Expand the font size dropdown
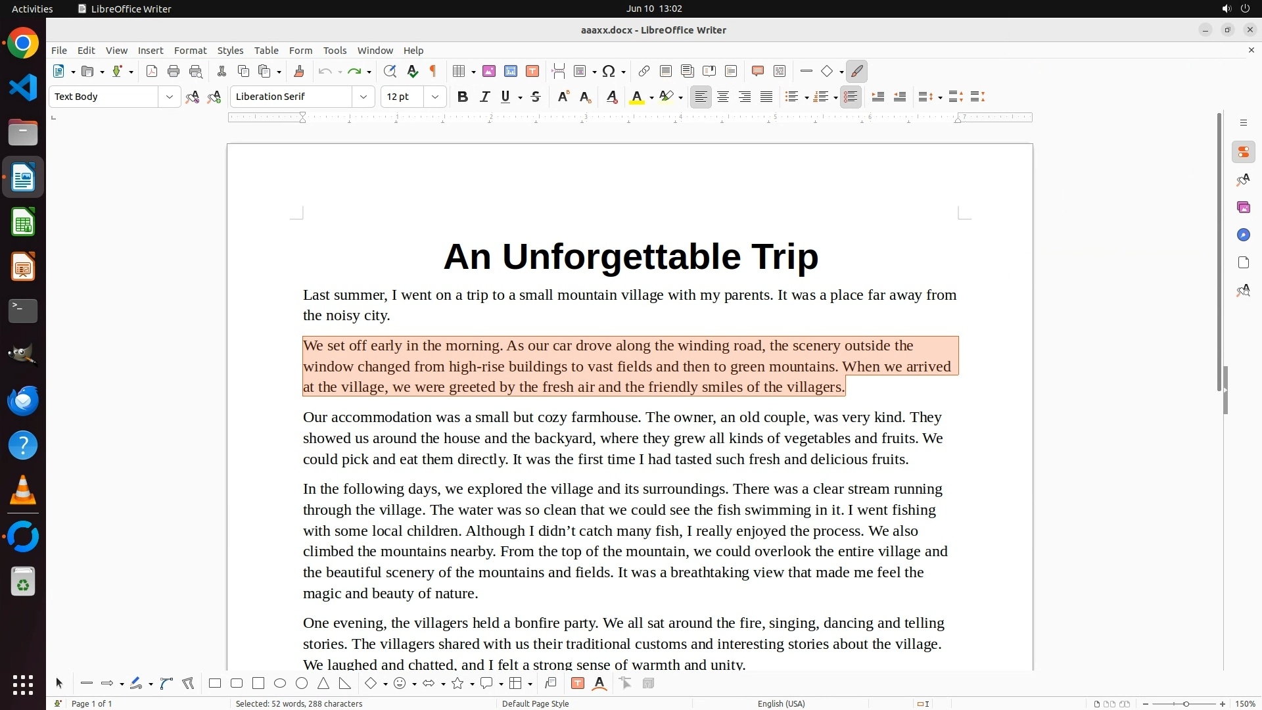 tap(434, 97)
